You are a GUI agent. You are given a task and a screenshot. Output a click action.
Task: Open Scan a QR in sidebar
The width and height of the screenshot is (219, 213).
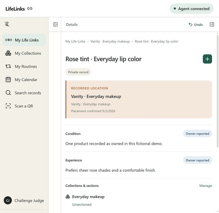click(x=24, y=106)
